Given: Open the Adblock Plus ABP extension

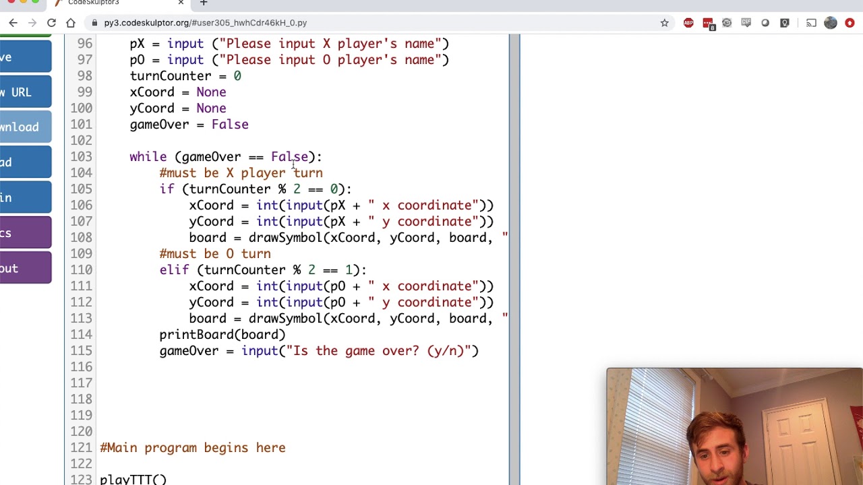Looking at the screenshot, I should 688,23.
